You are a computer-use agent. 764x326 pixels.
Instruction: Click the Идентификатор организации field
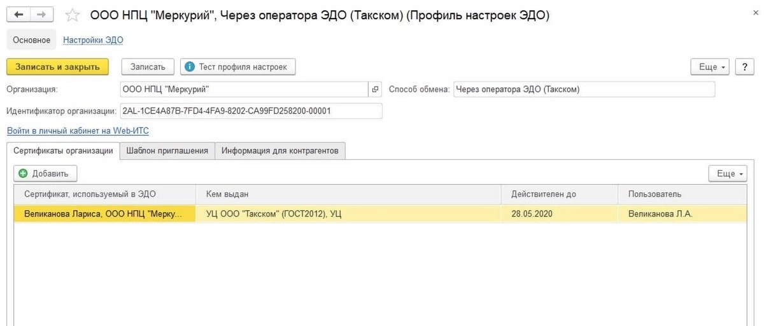(x=251, y=111)
